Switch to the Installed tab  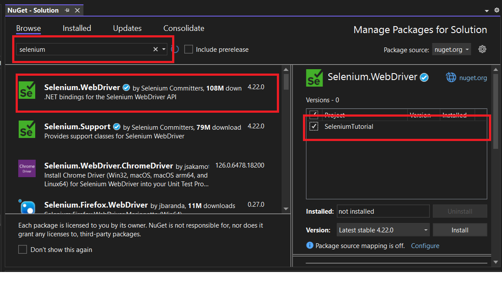point(76,28)
